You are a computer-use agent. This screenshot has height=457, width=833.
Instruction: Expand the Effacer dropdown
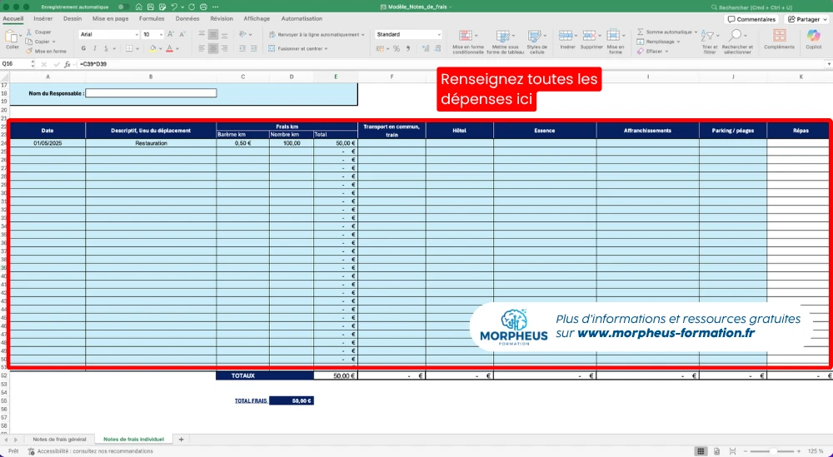[x=666, y=51]
